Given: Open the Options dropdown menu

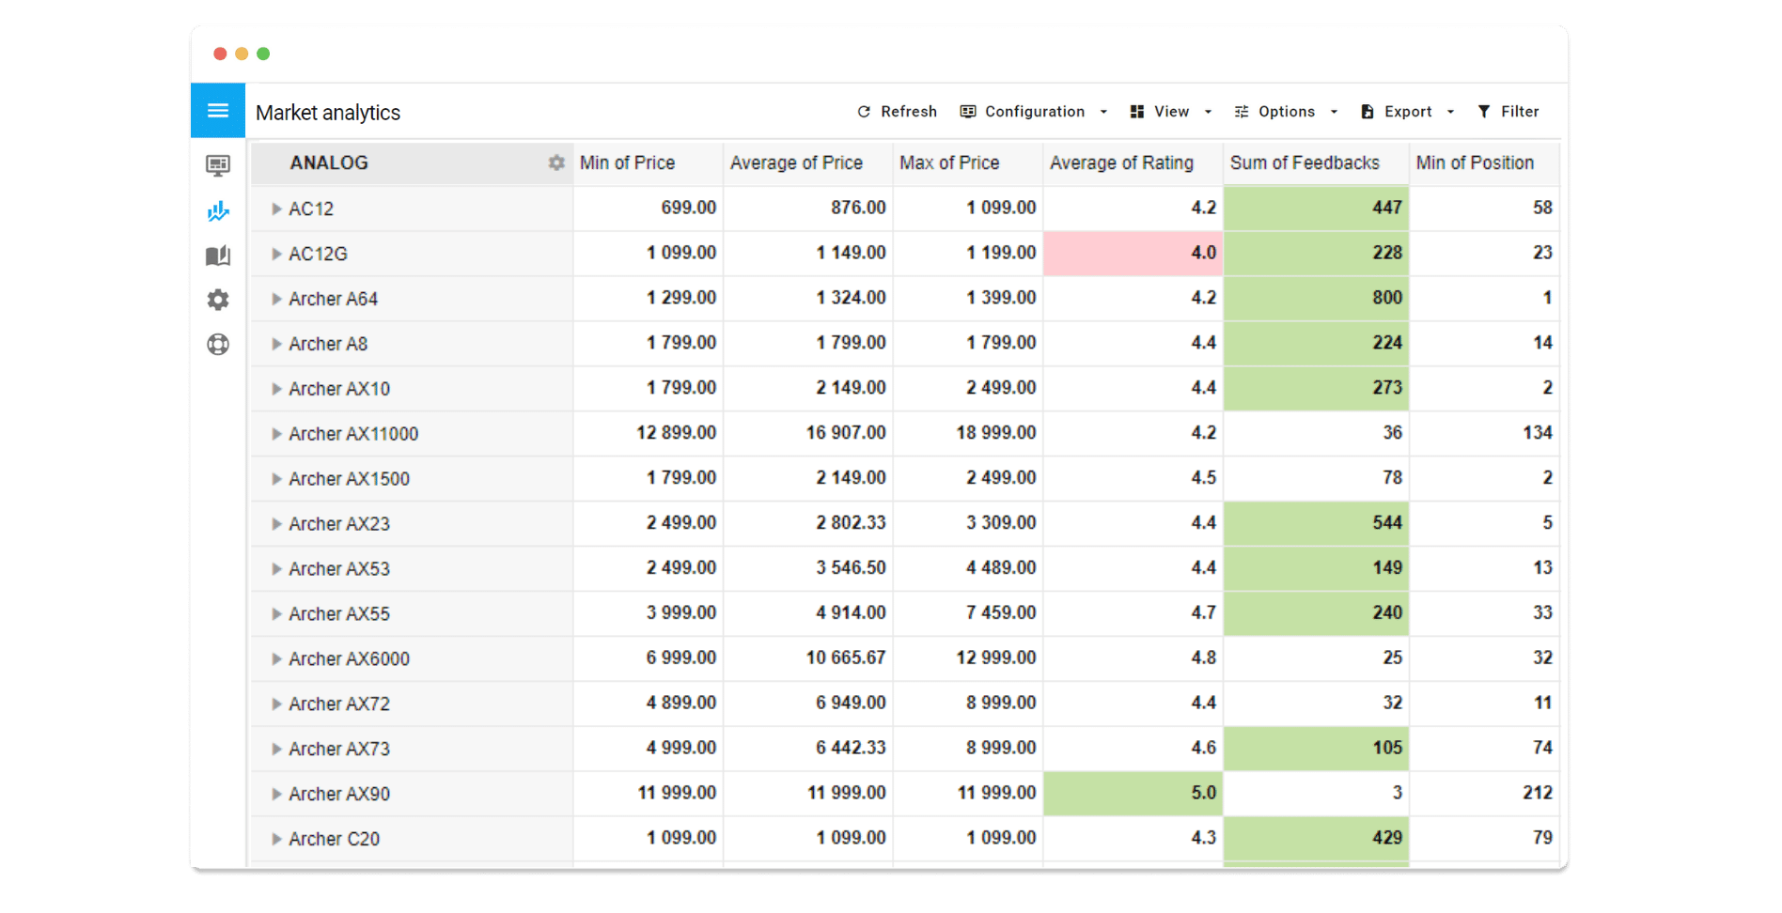Looking at the screenshot, I should [1285, 112].
